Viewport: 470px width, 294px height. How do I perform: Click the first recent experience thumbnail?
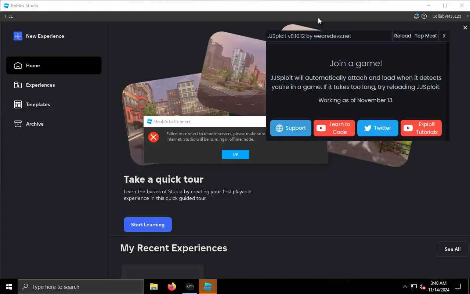click(162, 271)
